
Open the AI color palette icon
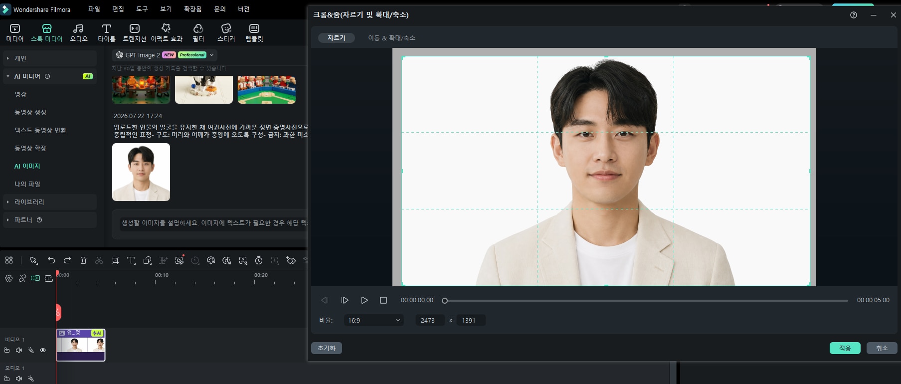211,260
